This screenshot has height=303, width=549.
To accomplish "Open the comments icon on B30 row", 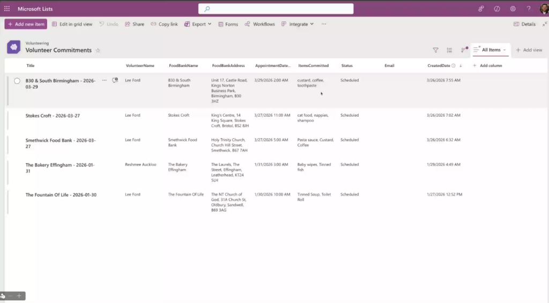I will click(115, 80).
